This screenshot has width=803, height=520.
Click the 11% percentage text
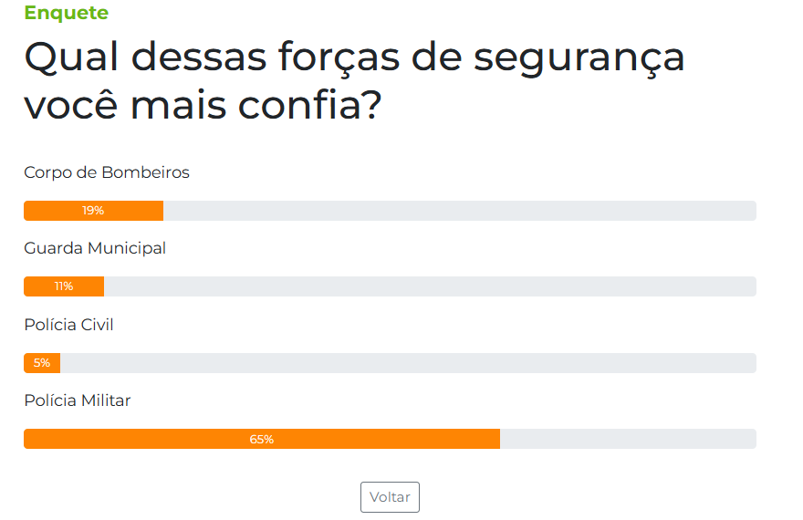tap(64, 286)
